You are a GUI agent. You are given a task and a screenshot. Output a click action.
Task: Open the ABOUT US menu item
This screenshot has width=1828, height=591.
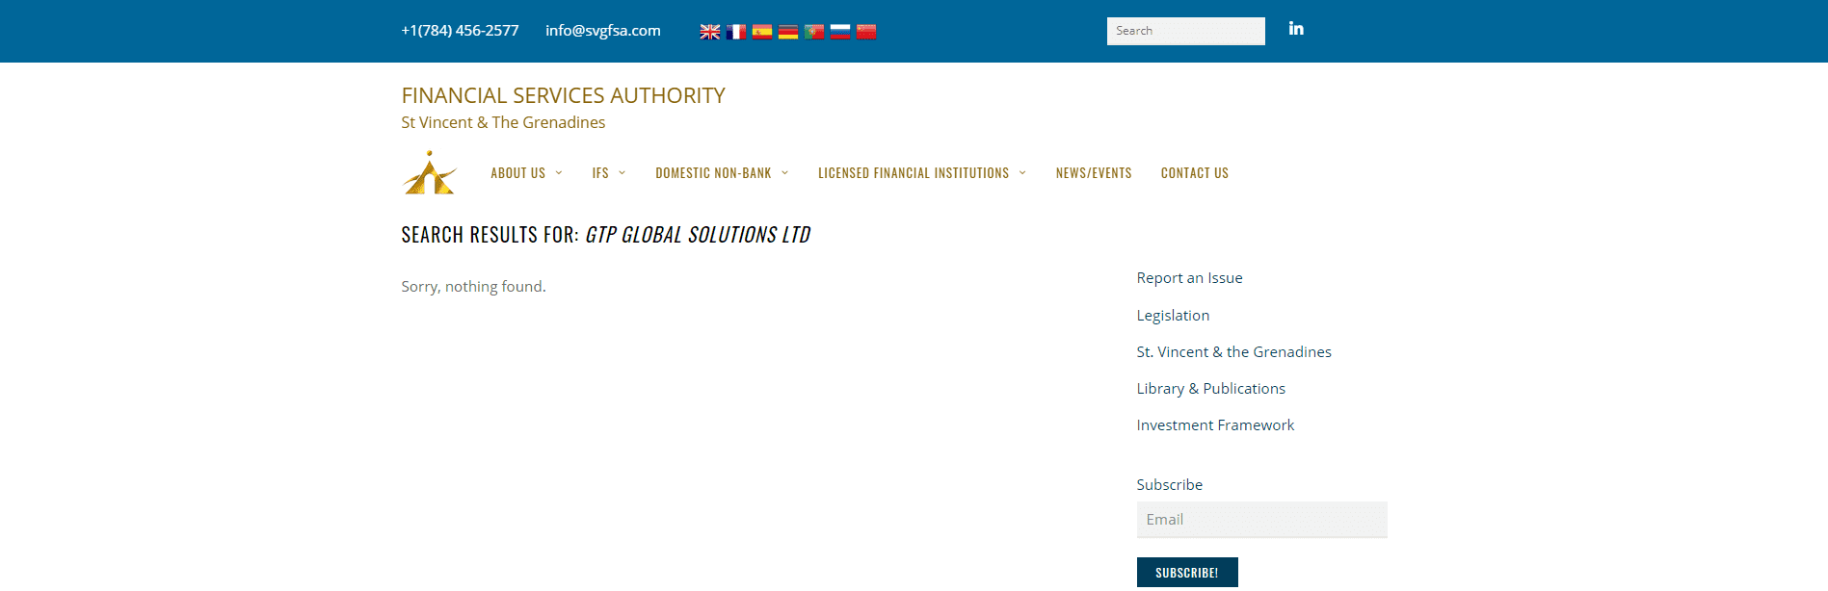click(517, 173)
